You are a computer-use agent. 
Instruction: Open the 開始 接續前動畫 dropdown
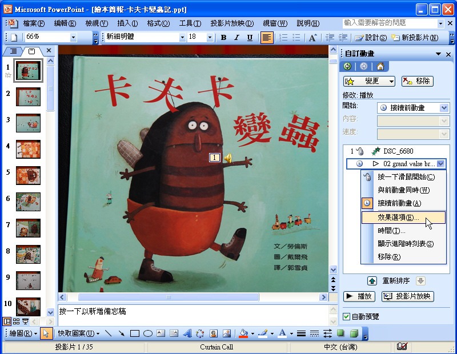[444, 108]
